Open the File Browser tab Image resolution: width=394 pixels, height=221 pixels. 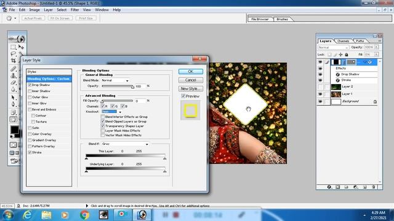[x=260, y=19]
